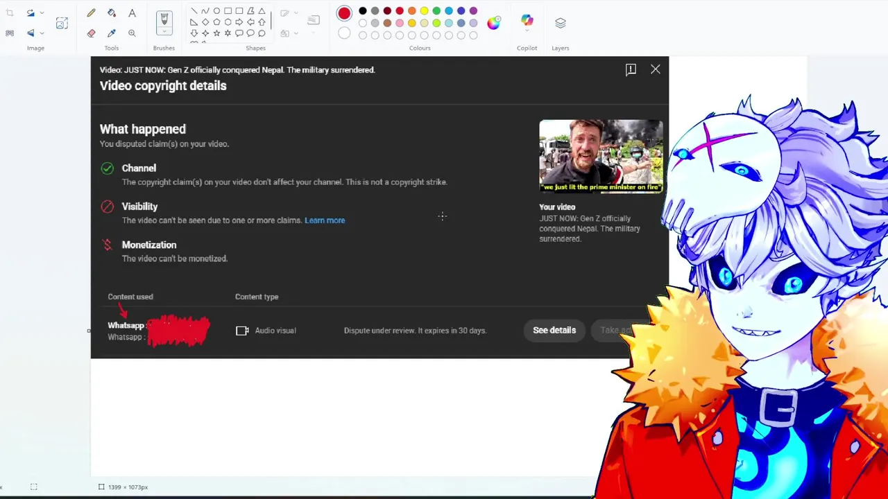Click the Channel status heading

[x=139, y=168]
